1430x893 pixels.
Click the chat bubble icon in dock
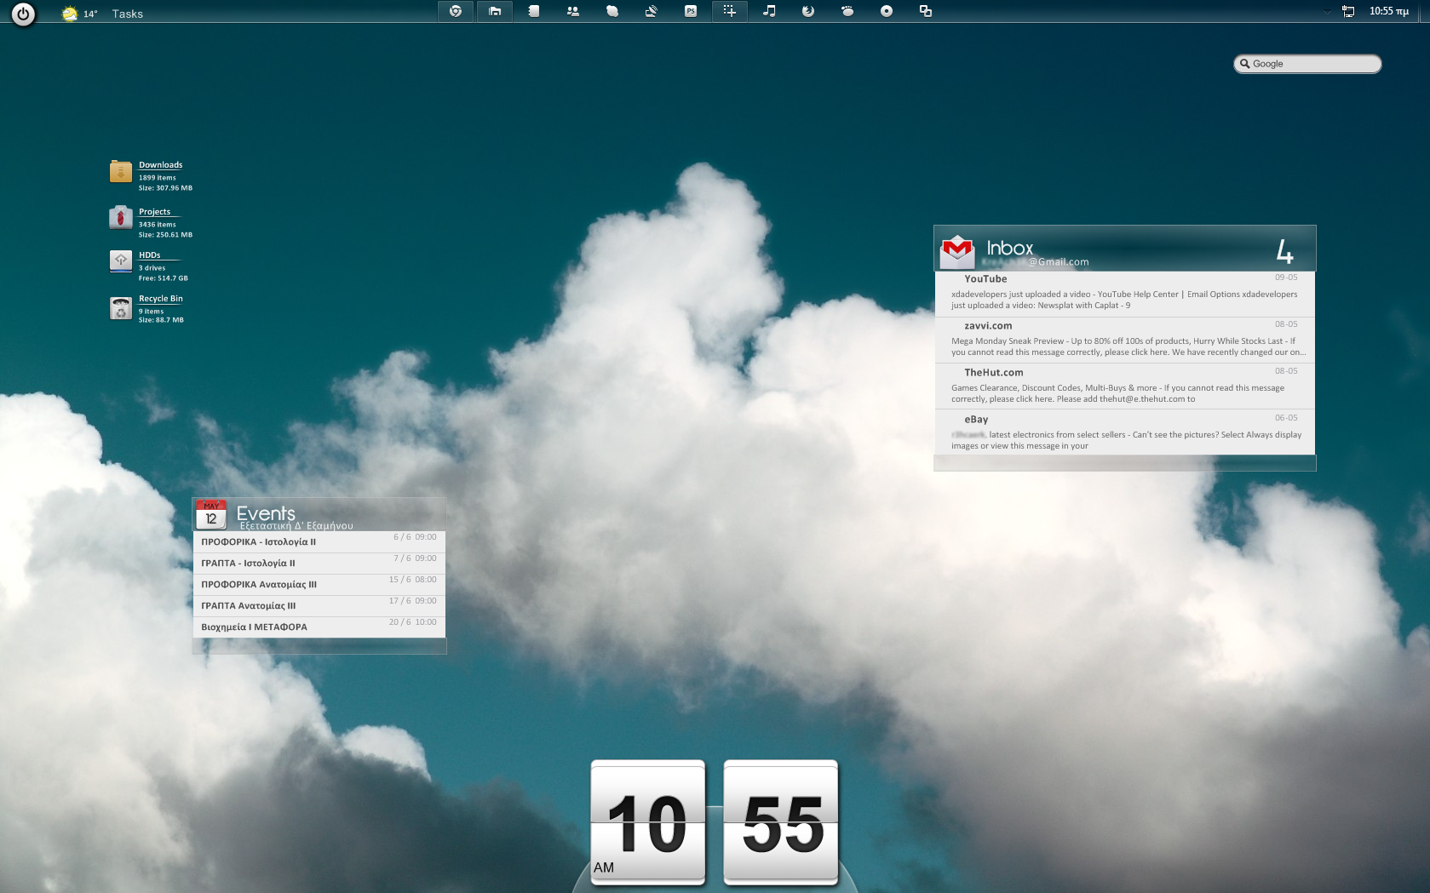(612, 11)
